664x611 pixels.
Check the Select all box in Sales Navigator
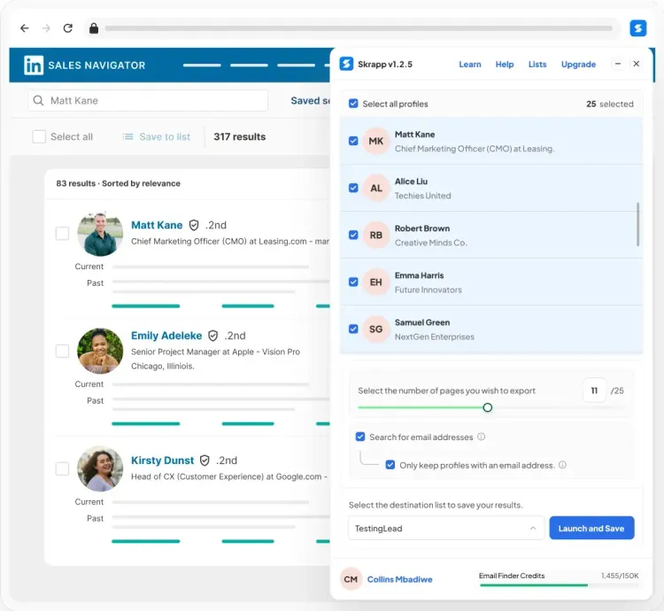pos(39,136)
